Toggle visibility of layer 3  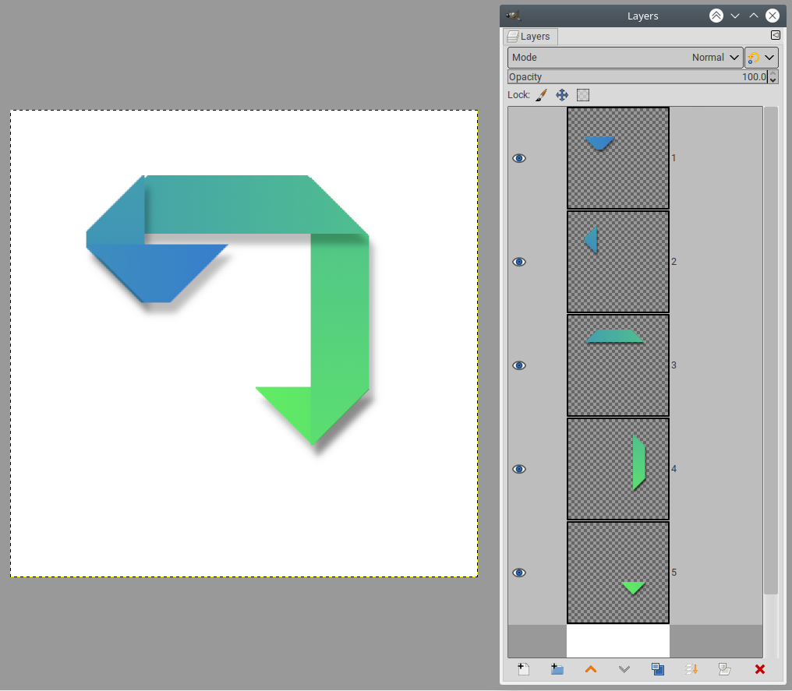(518, 365)
